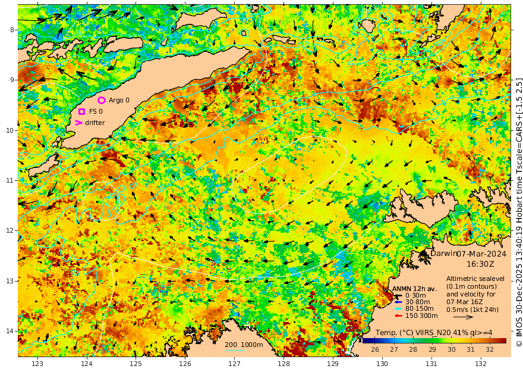523x375 pixels.
Task: Click the longitude axis label 125
Action: pos(136,364)
